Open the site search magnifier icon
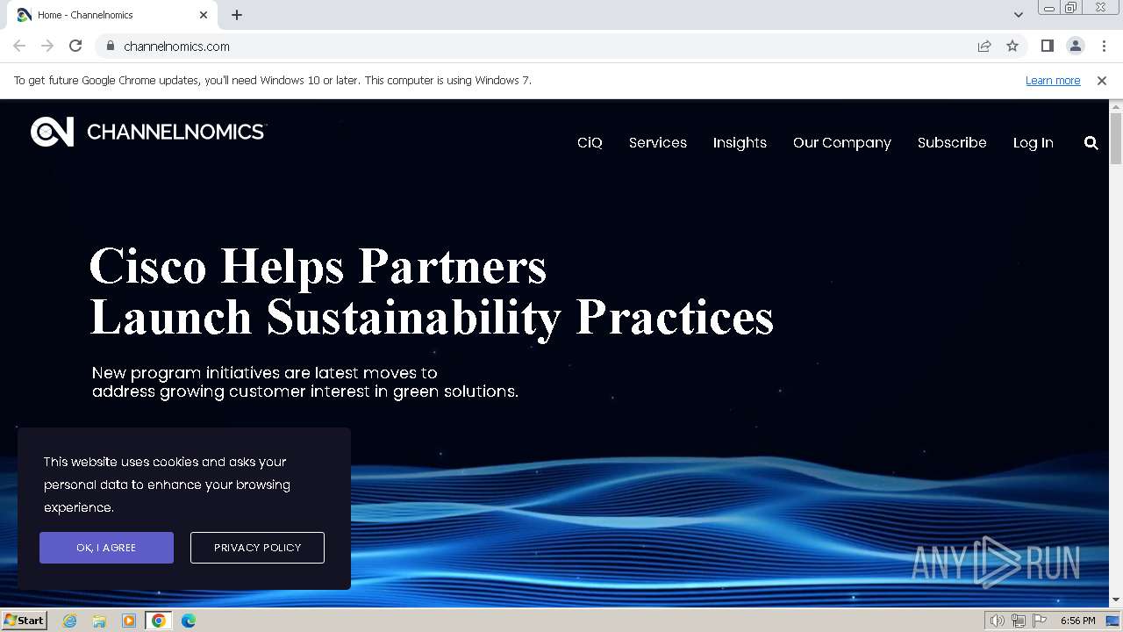Screen dimensions: 1123x632 [1091, 142]
